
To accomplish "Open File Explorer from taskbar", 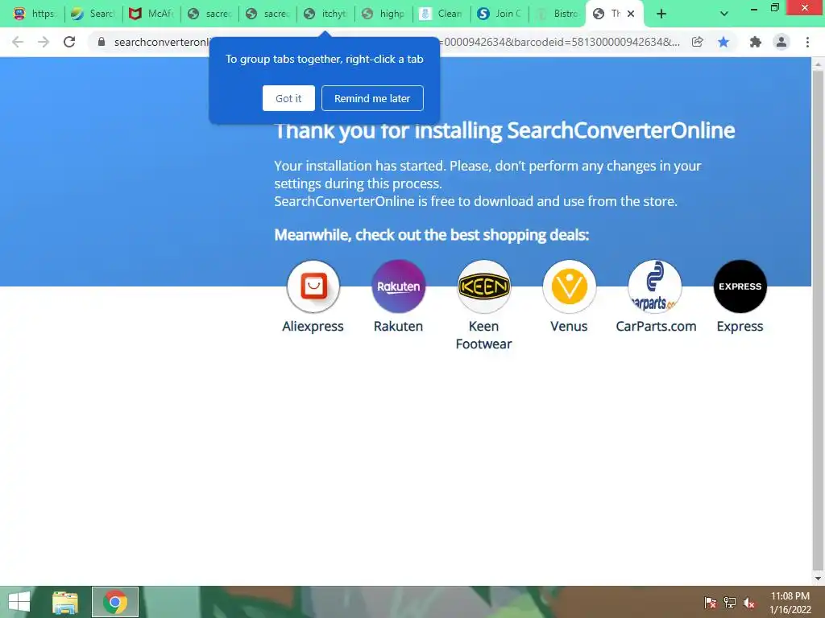I will 65,602.
